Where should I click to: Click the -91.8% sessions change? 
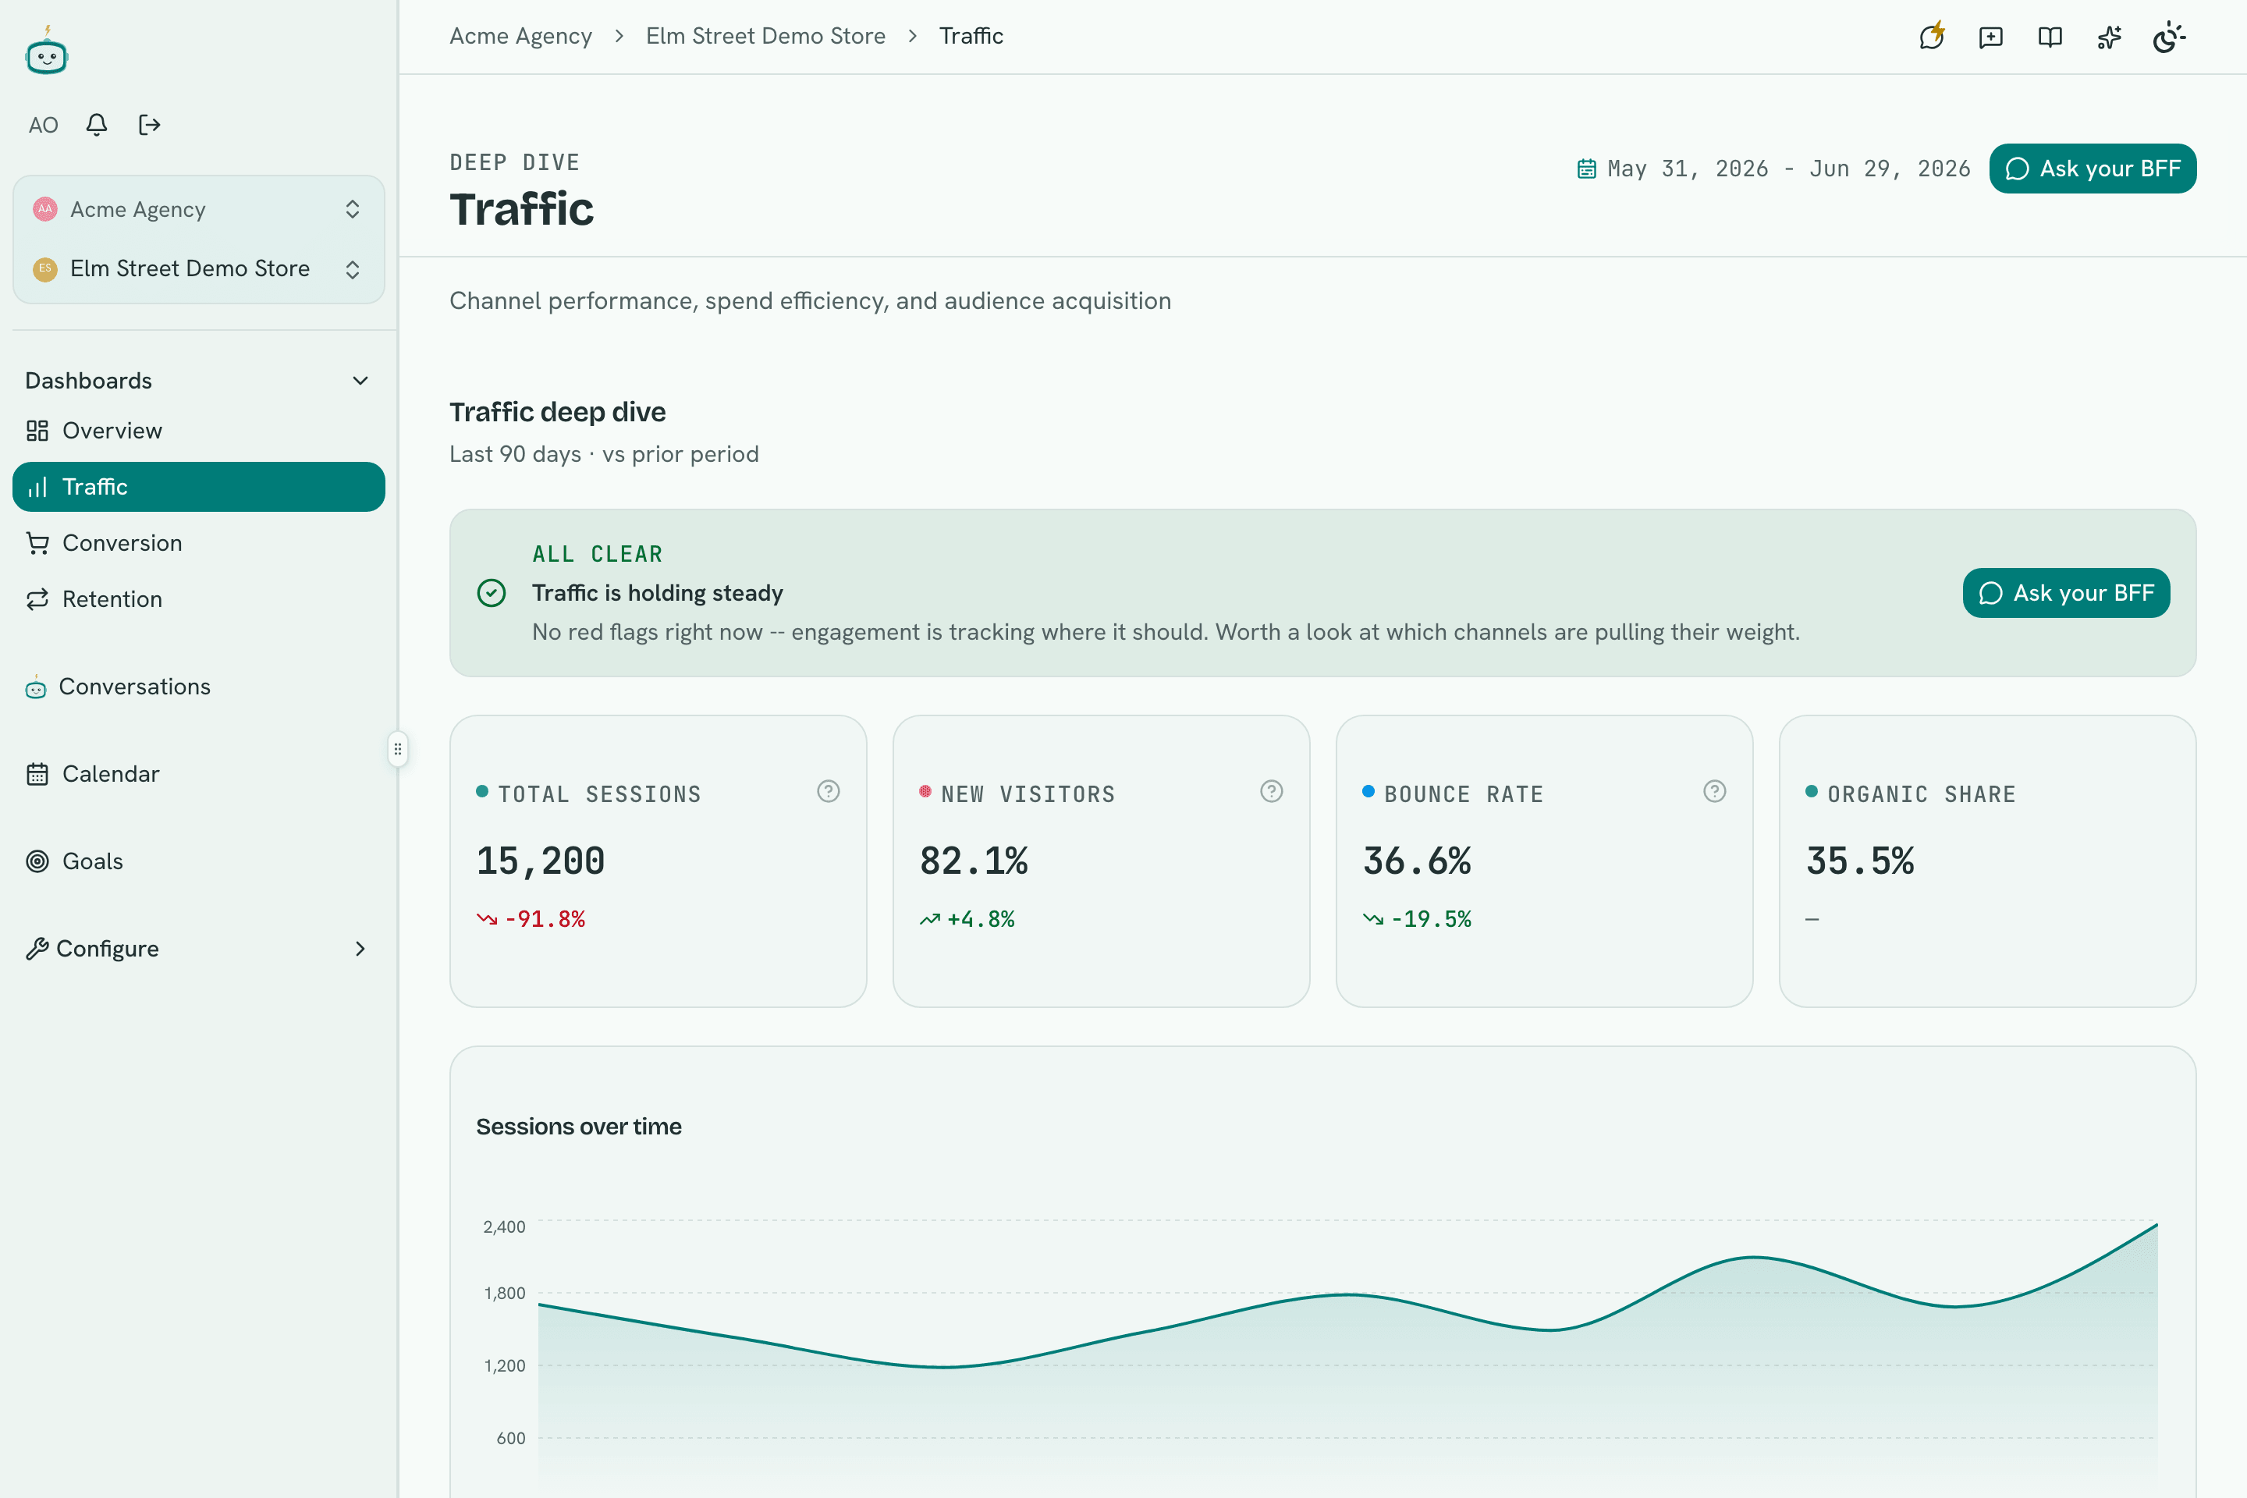(531, 919)
